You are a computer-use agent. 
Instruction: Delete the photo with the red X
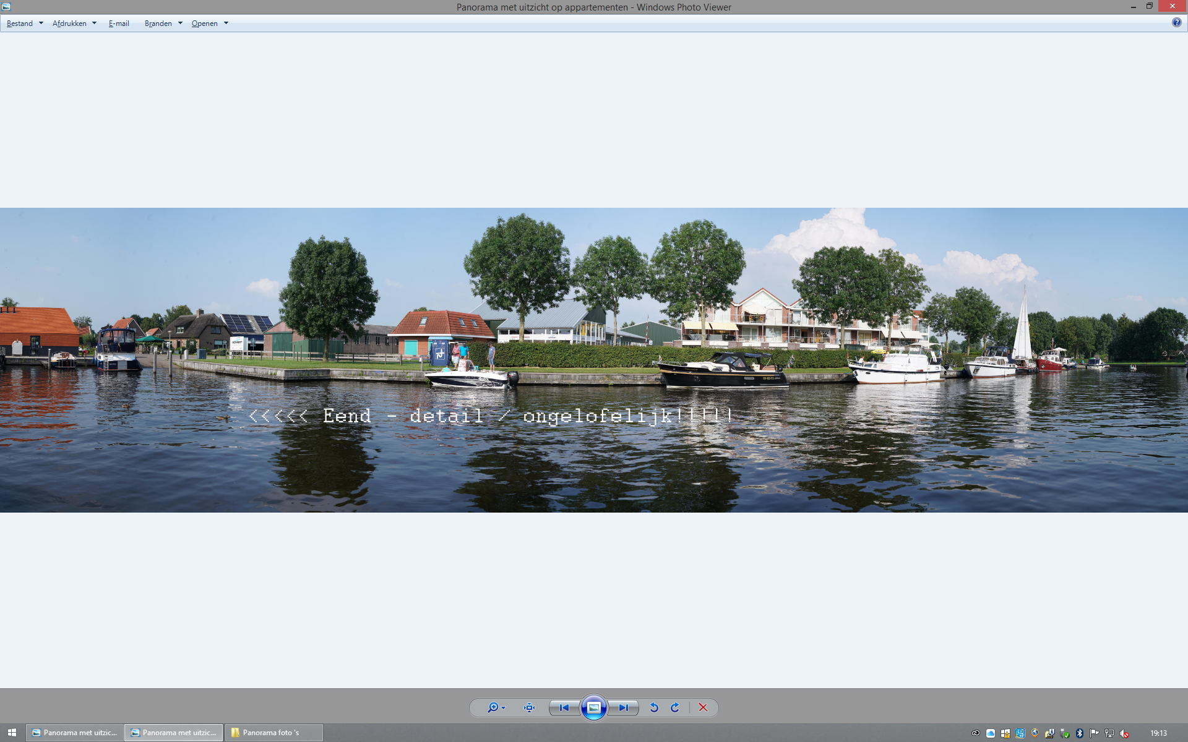click(x=703, y=707)
